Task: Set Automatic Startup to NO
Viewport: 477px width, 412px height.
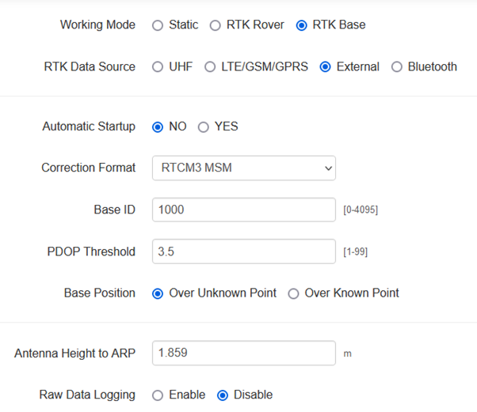Action: click(158, 127)
